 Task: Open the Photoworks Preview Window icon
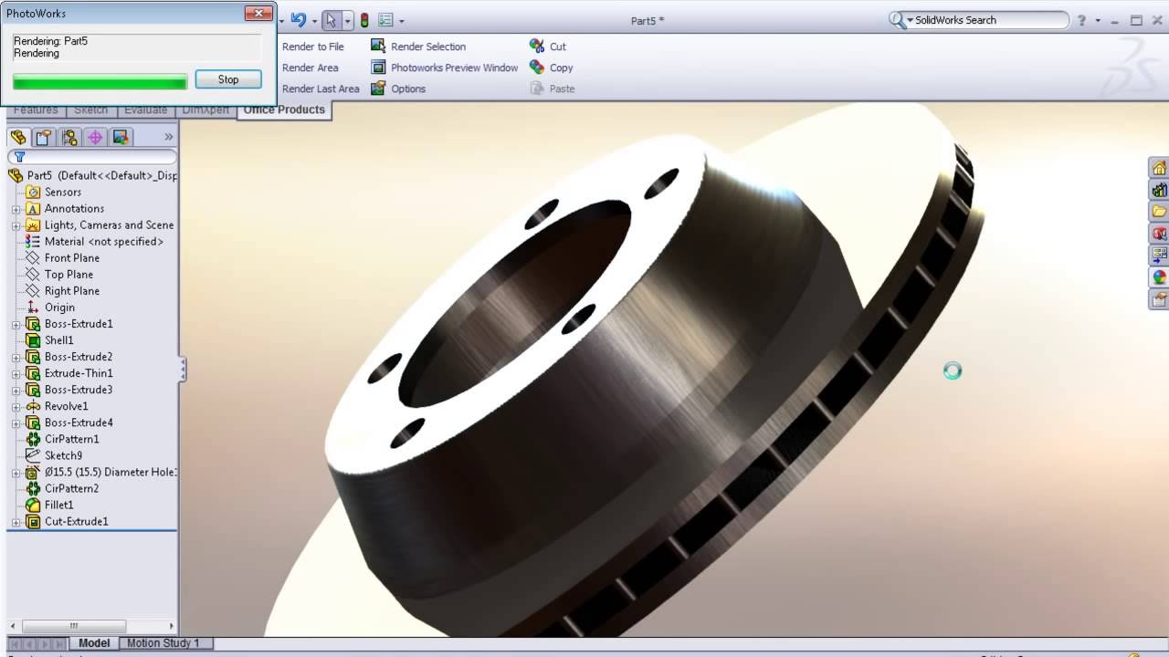(378, 68)
